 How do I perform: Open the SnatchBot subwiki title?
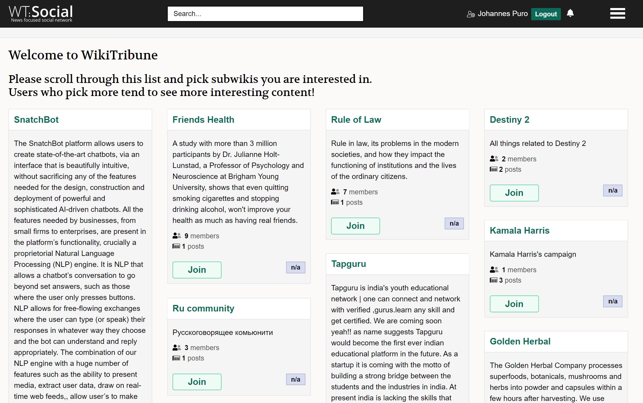(x=36, y=119)
